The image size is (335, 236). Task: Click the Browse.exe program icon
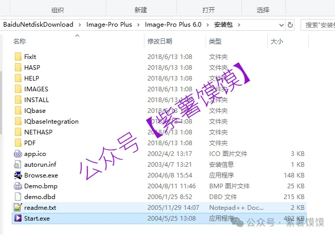point(17,175)
